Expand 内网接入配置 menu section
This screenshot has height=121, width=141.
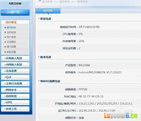[x=15, y=65]
